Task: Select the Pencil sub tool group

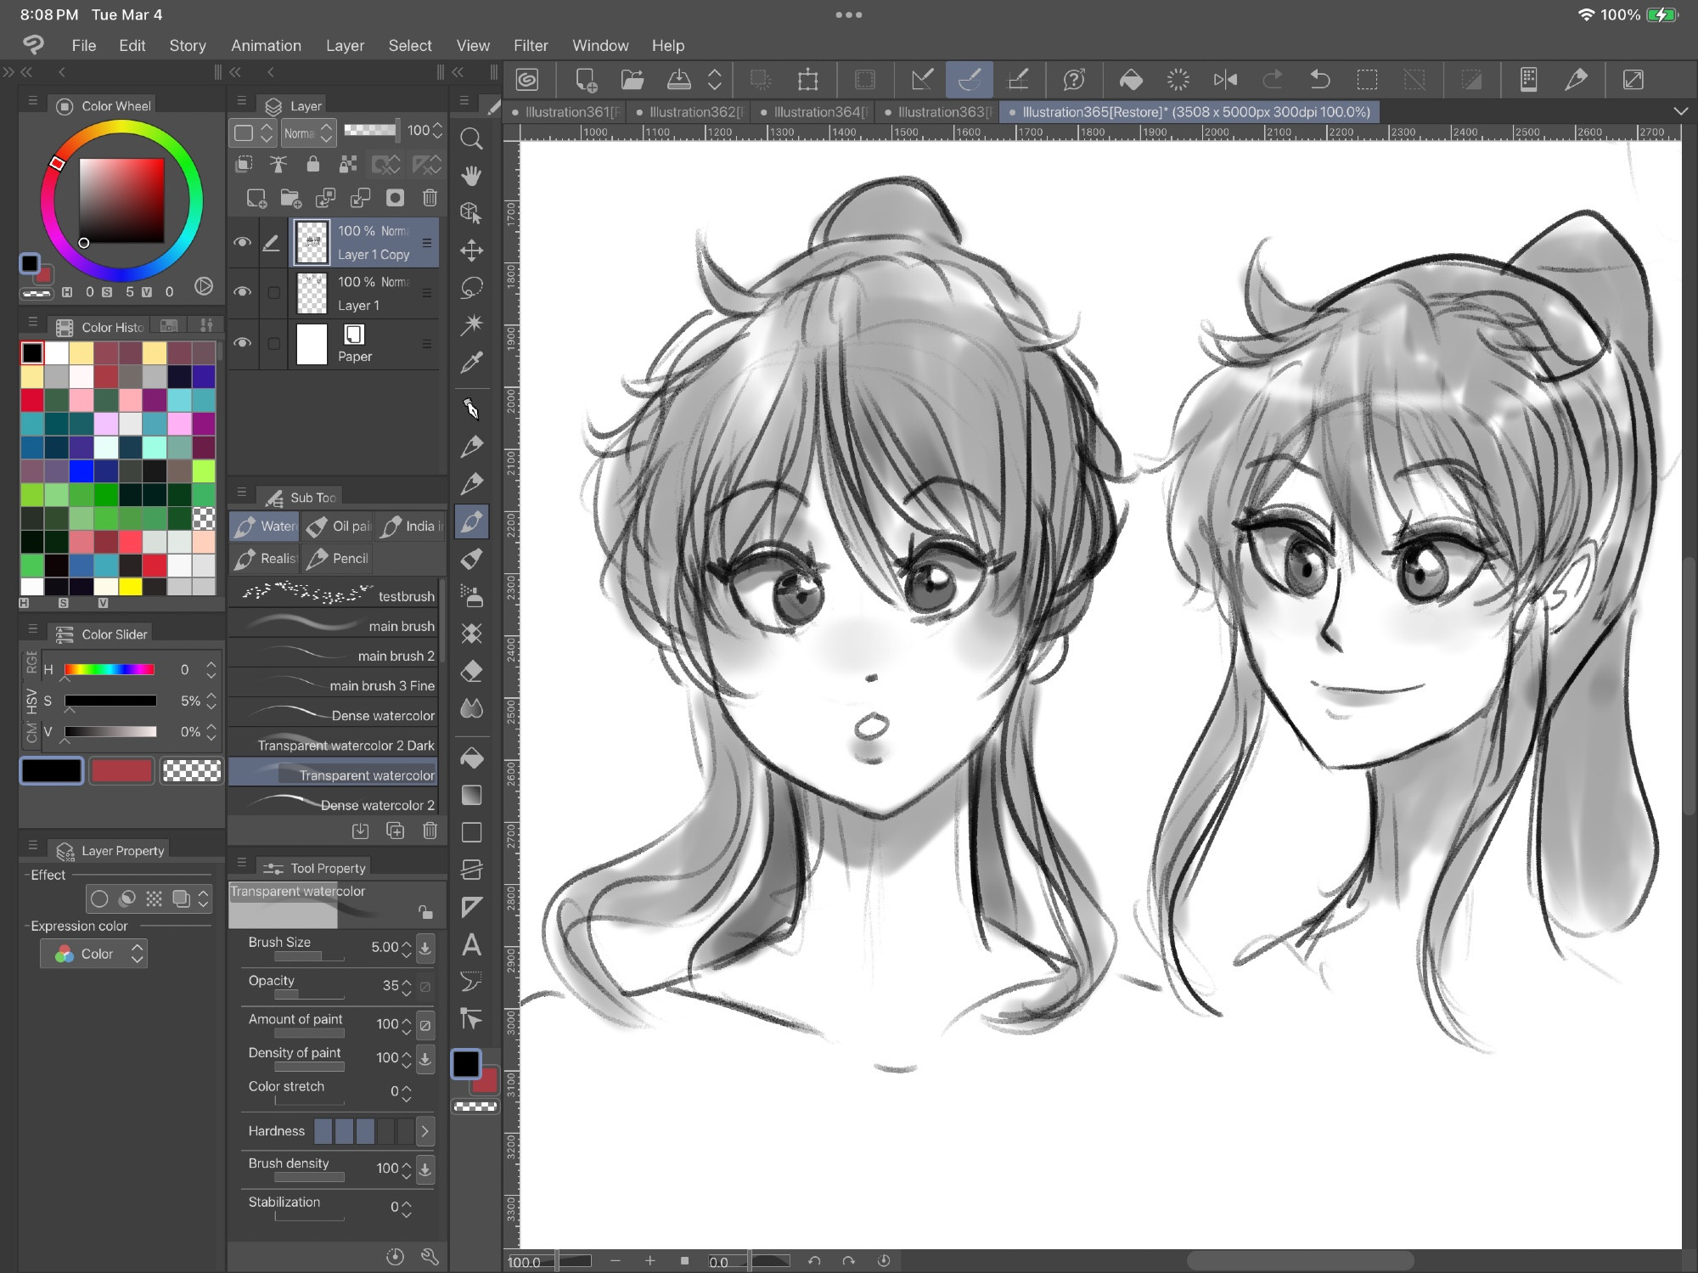Action: click(x=338, y=559)
